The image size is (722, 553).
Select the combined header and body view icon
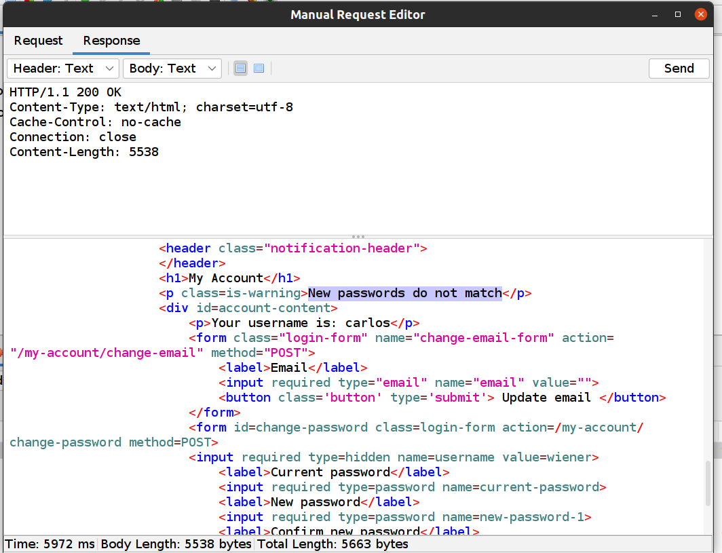click(259, 69)
